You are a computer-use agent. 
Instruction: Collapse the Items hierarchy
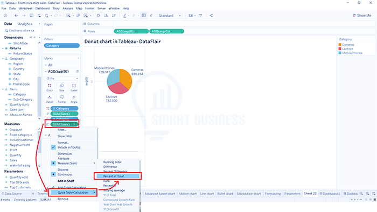(x=3, y=89)
